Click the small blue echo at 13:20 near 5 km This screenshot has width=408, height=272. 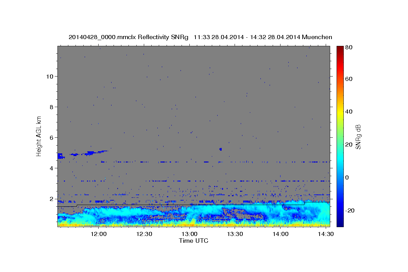tap(221, 149)
